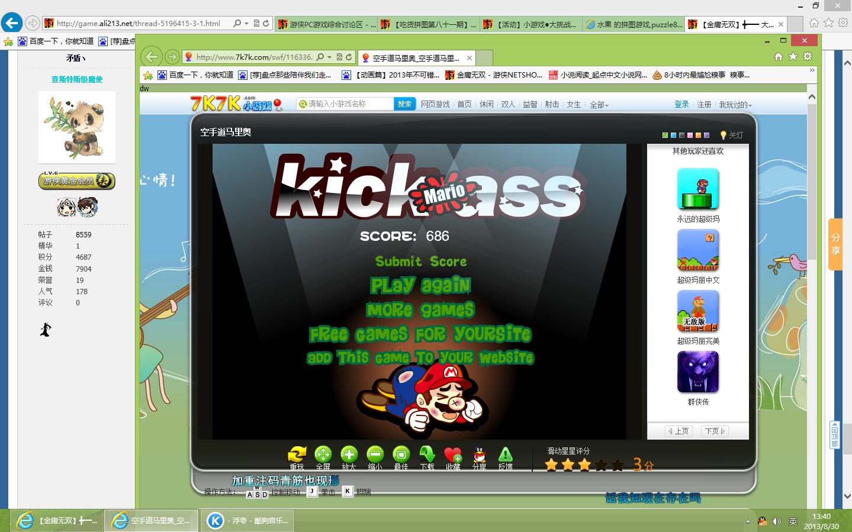
Task: Click the back window's blue back button
Action: pos(11,23)
